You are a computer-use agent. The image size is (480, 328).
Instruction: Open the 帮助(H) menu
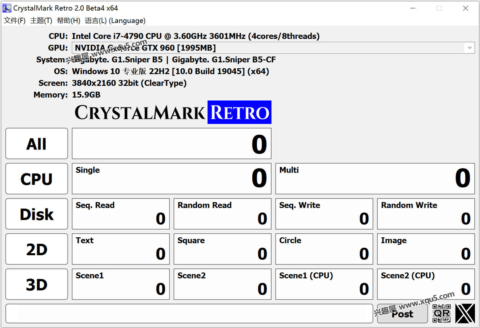click(x=68, y=21)
